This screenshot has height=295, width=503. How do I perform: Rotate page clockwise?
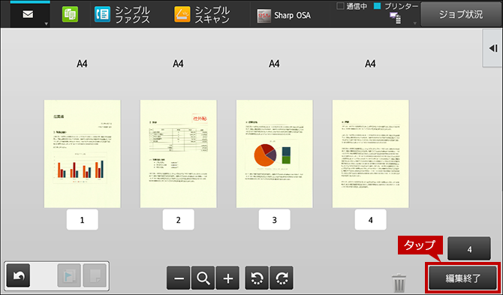282,278
